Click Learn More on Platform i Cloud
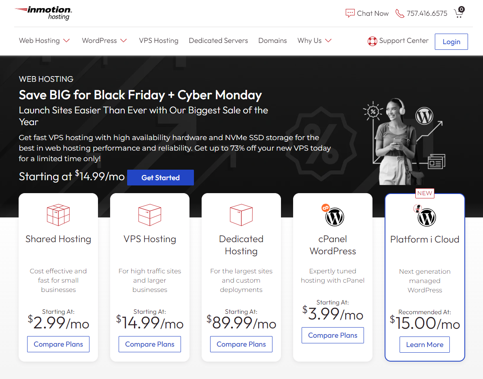Image resolution: width=483 pixels, height=379 pixels. click(x=425, y=345)
